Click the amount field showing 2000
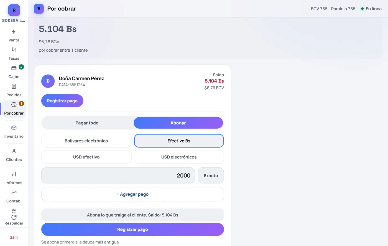Screen dimensions: 388x246 pos(118,176)
